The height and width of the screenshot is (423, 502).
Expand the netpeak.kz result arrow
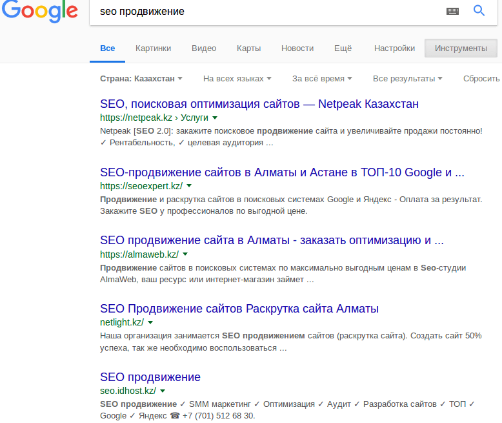[215, 118]
